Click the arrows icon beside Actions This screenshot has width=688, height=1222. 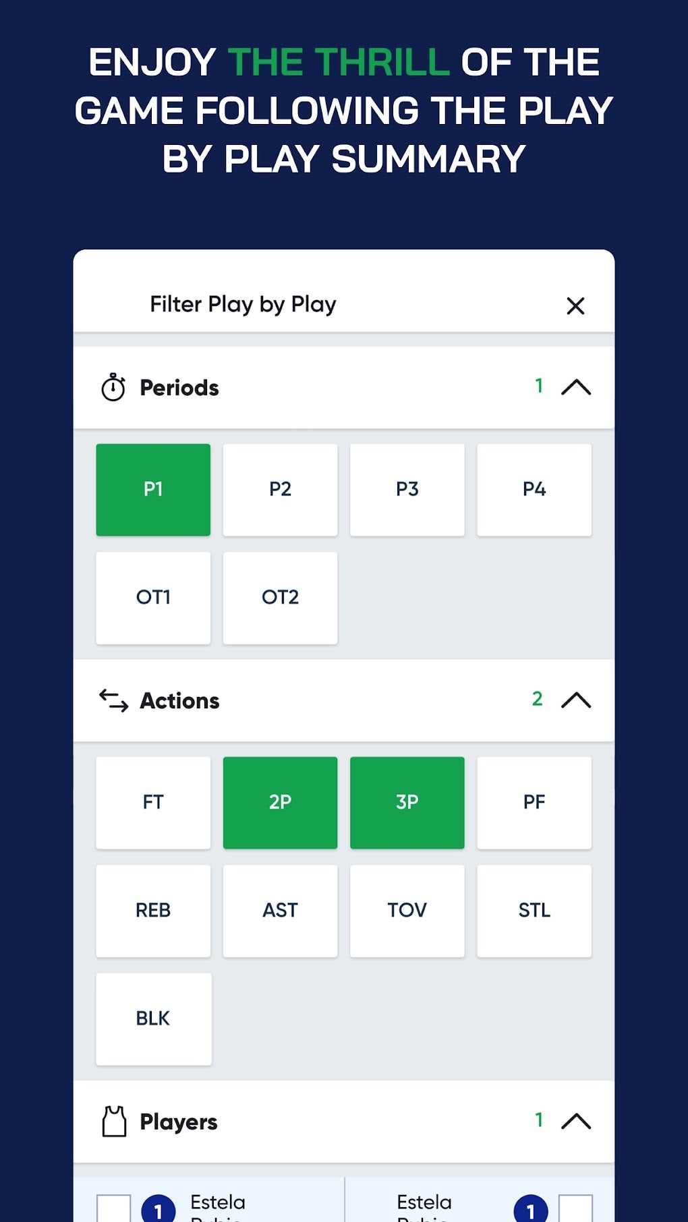(x=113, y=700)
